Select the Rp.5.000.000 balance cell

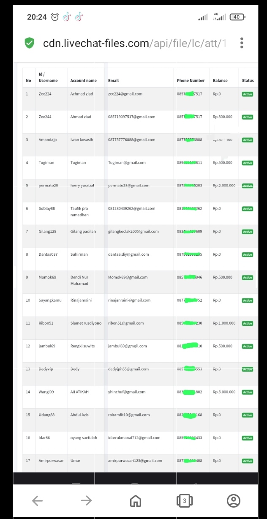coord(224,392)
